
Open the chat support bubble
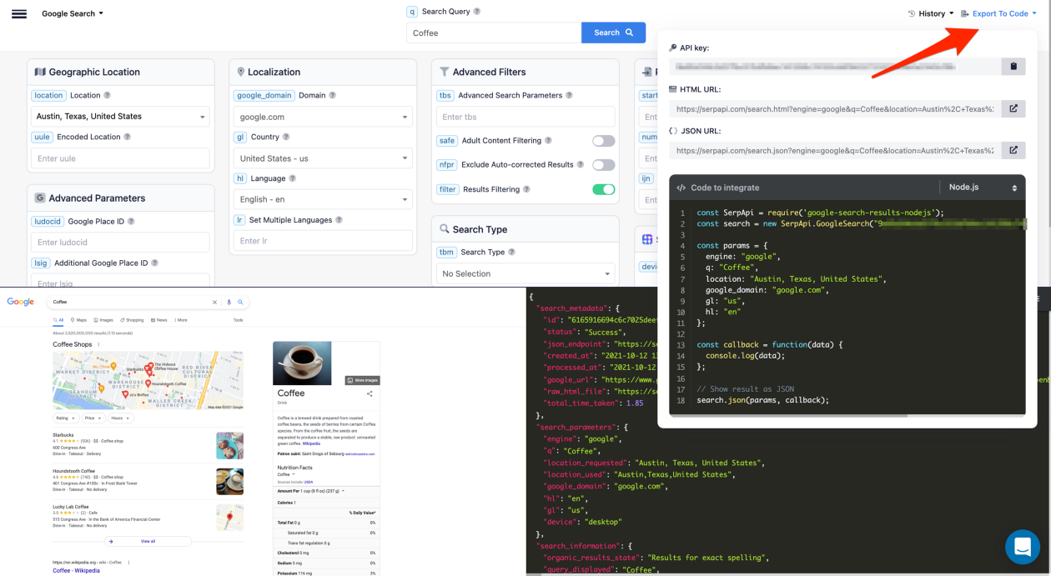[1022, 548]
